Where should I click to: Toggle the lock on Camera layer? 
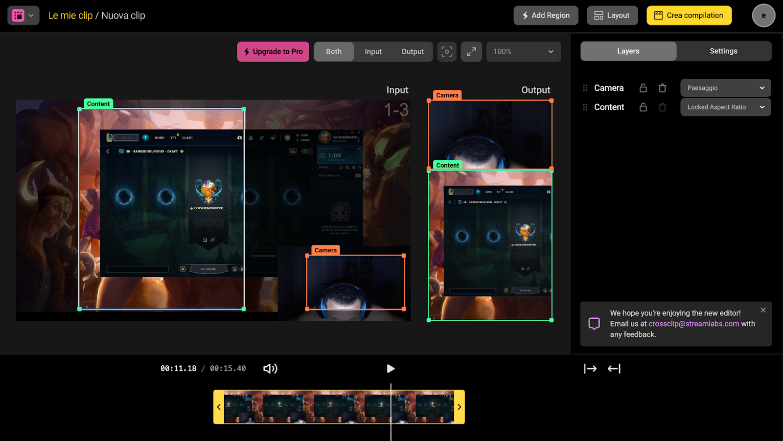[x=643, y=88]
